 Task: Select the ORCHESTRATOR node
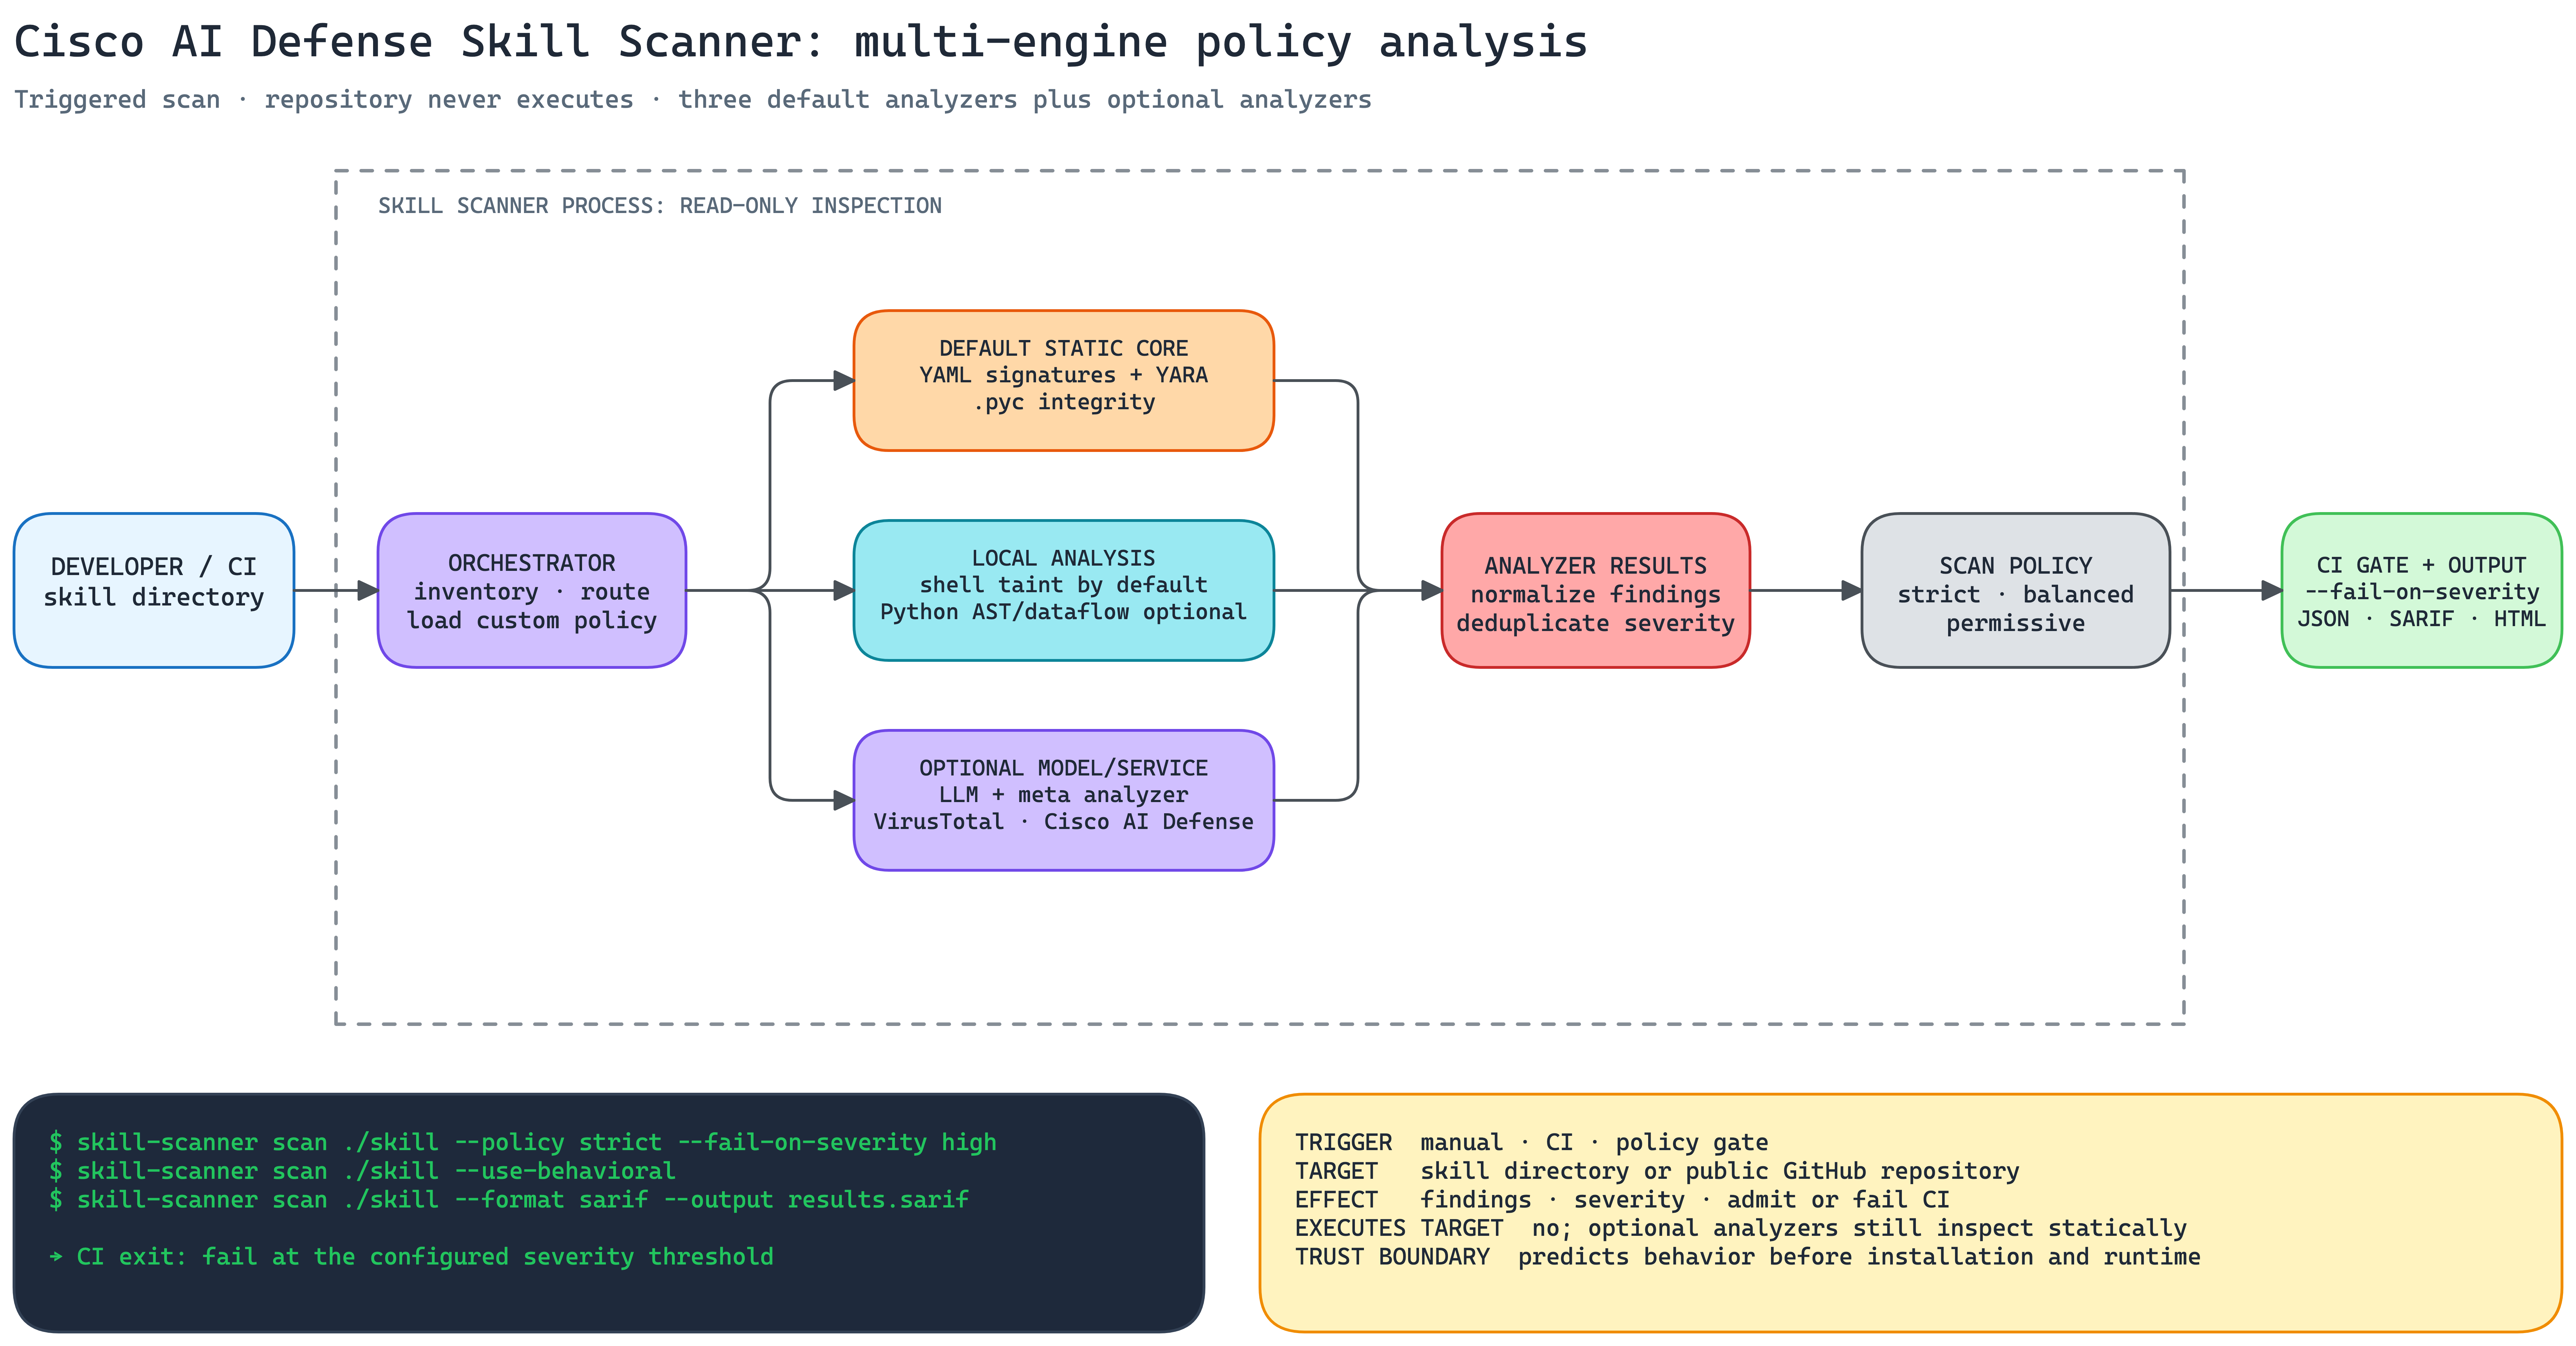point(532,590)
